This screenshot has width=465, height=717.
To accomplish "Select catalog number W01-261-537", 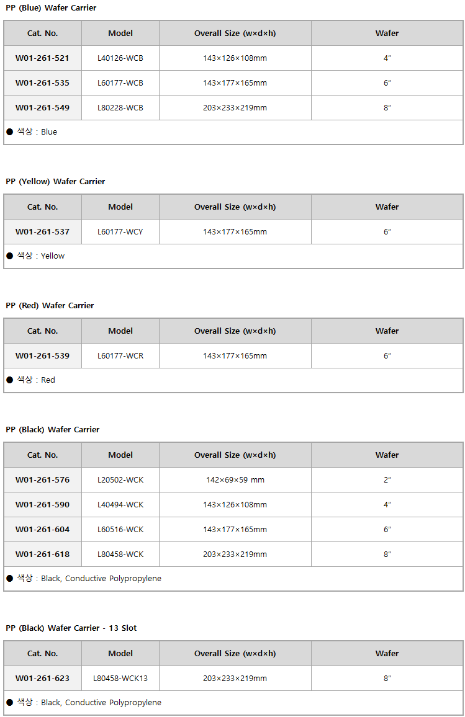I will 43,232.
